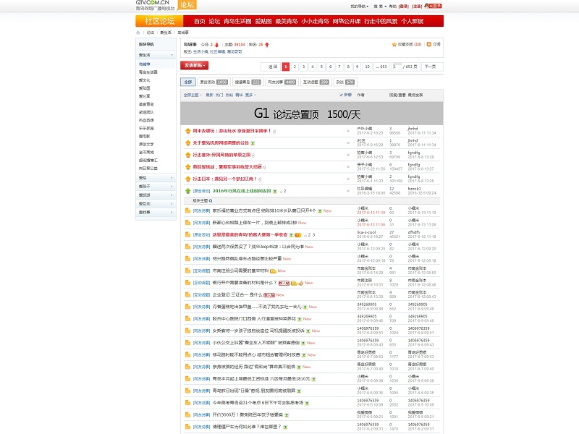
Task: Open 青岛生活圈 in the red navigation bar
Action: [x=237, y=21]
